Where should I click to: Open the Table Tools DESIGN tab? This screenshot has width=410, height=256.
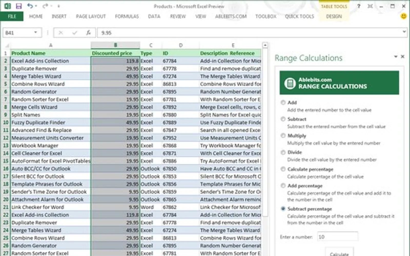pyautogui.click(x=334, y=16)
